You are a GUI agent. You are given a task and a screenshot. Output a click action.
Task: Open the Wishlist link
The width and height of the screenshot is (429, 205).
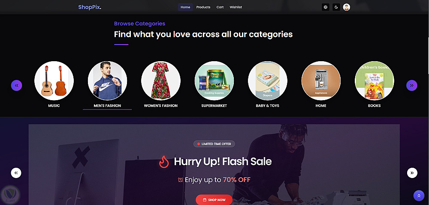[236, 7]
